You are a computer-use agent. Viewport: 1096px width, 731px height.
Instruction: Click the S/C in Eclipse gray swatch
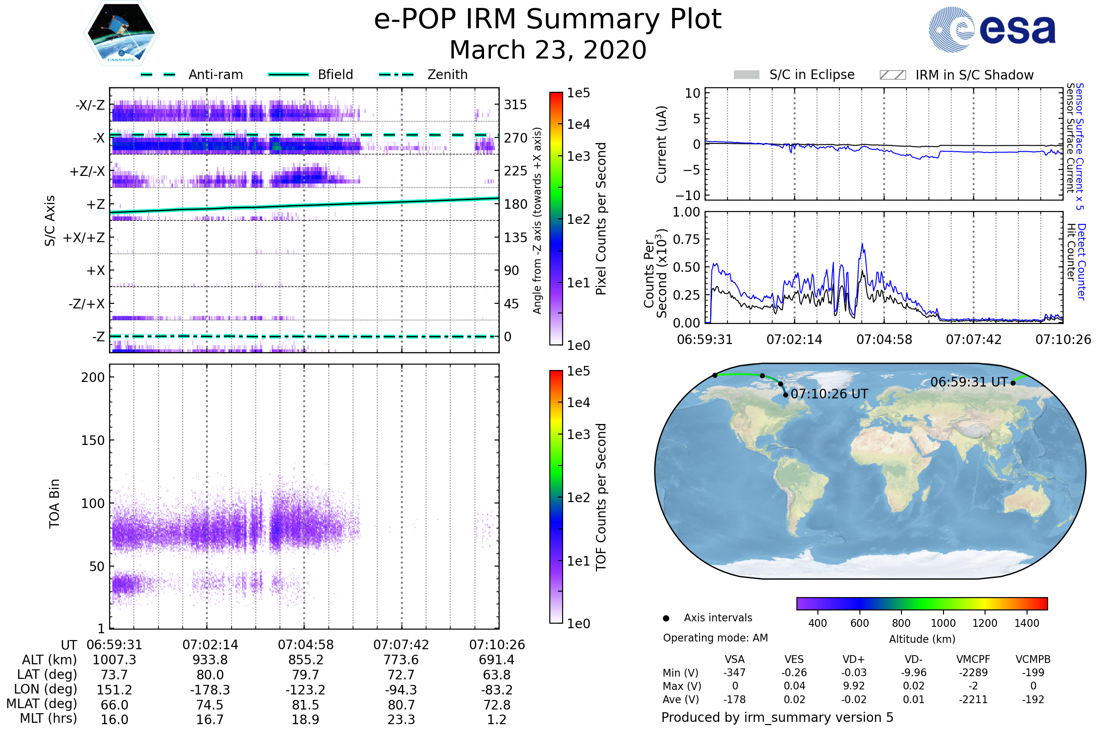(746, 75)
